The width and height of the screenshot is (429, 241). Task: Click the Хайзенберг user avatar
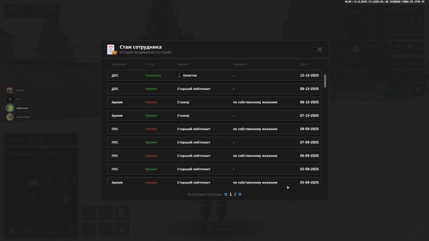point(10,117)
